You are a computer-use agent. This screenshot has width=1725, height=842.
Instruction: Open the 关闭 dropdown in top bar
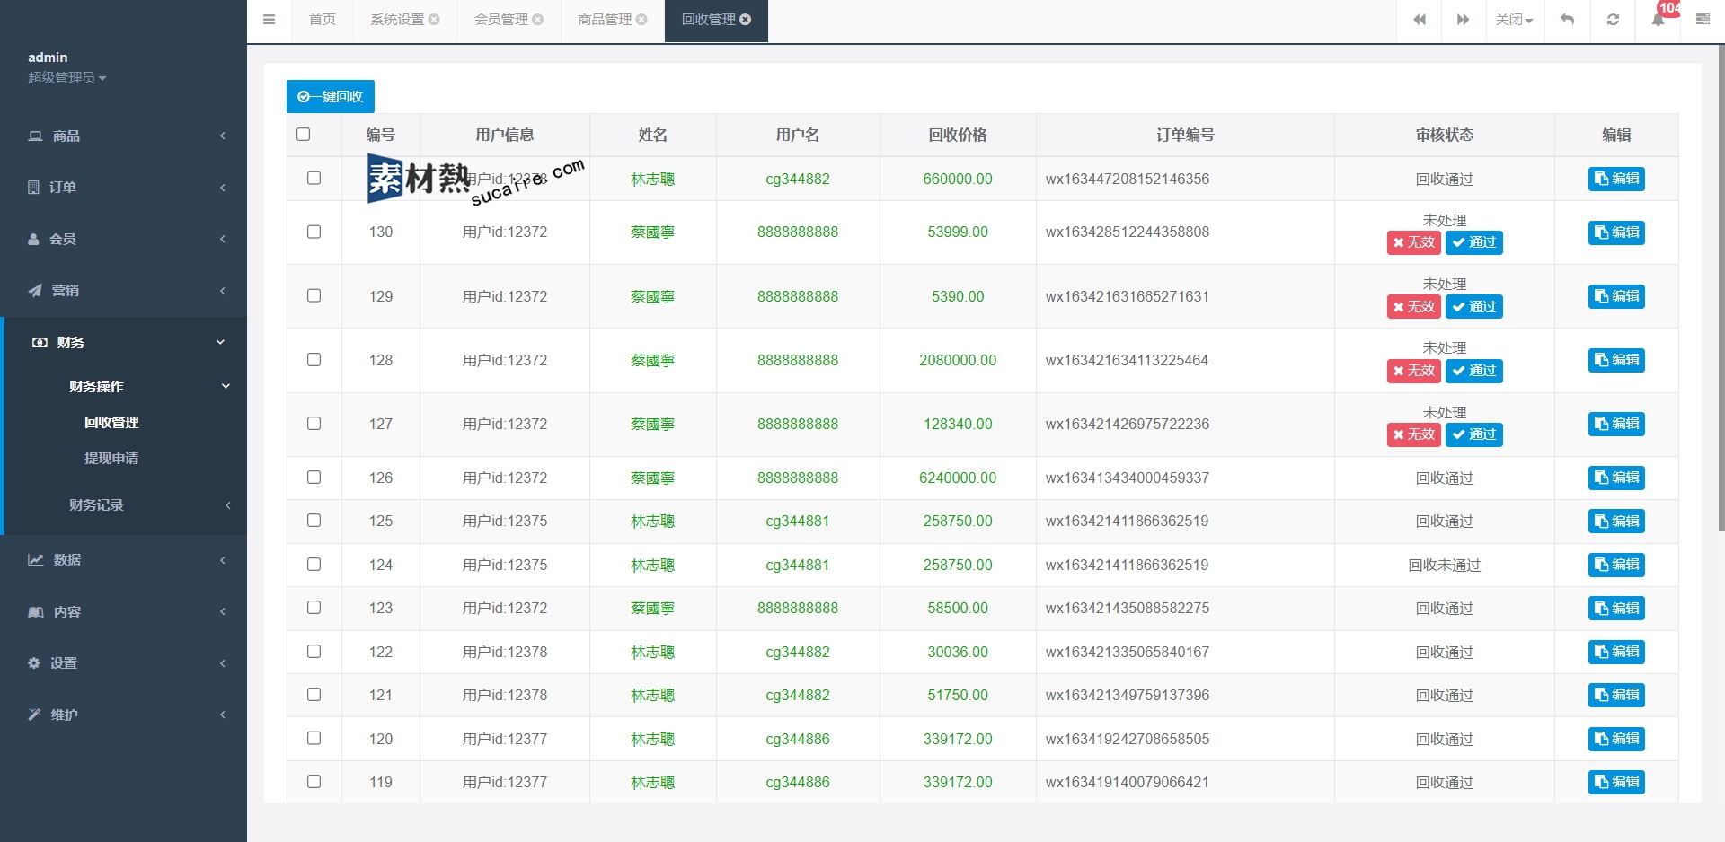click(1514, 20)
